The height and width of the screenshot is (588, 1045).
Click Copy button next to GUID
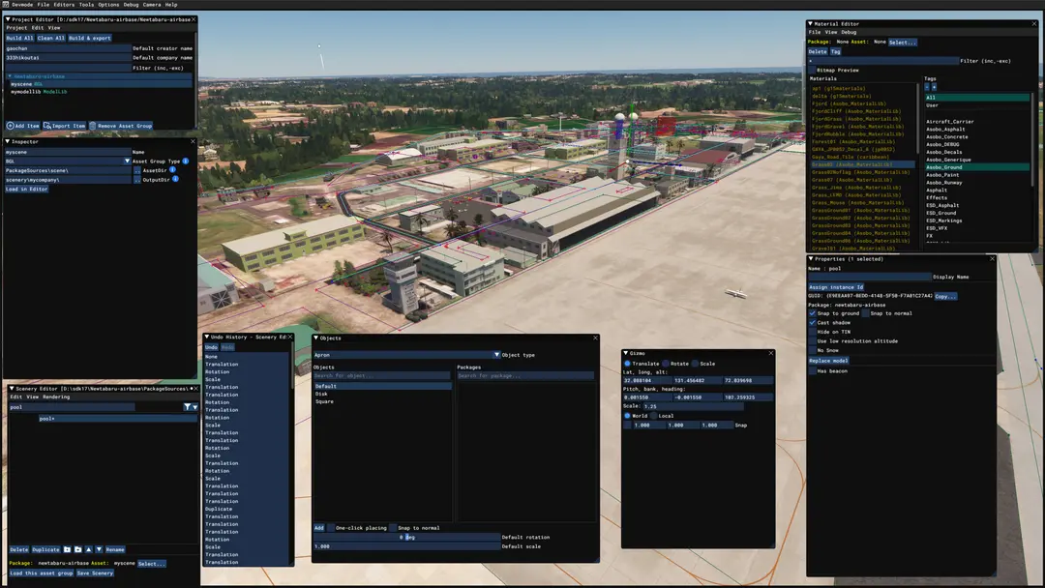coord(945,296)
